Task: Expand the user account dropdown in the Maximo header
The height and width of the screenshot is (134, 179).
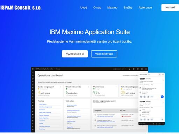Action: tap(119, 69)
